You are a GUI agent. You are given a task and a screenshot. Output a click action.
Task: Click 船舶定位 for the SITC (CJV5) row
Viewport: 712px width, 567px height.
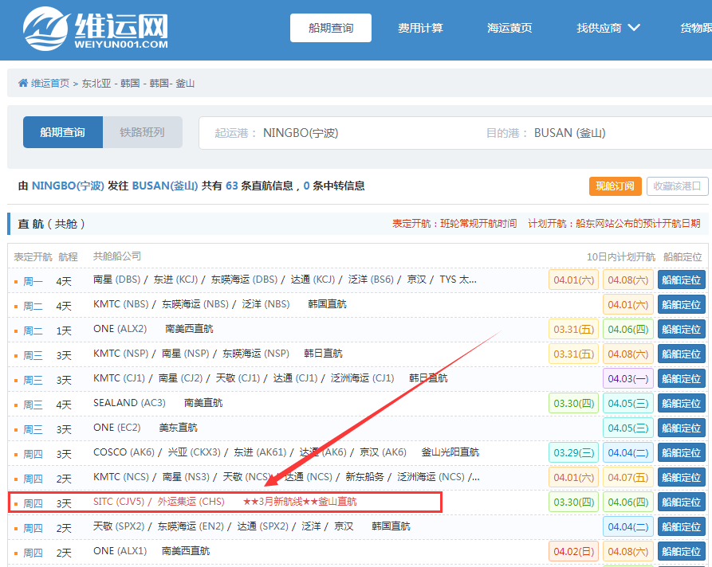681,502
